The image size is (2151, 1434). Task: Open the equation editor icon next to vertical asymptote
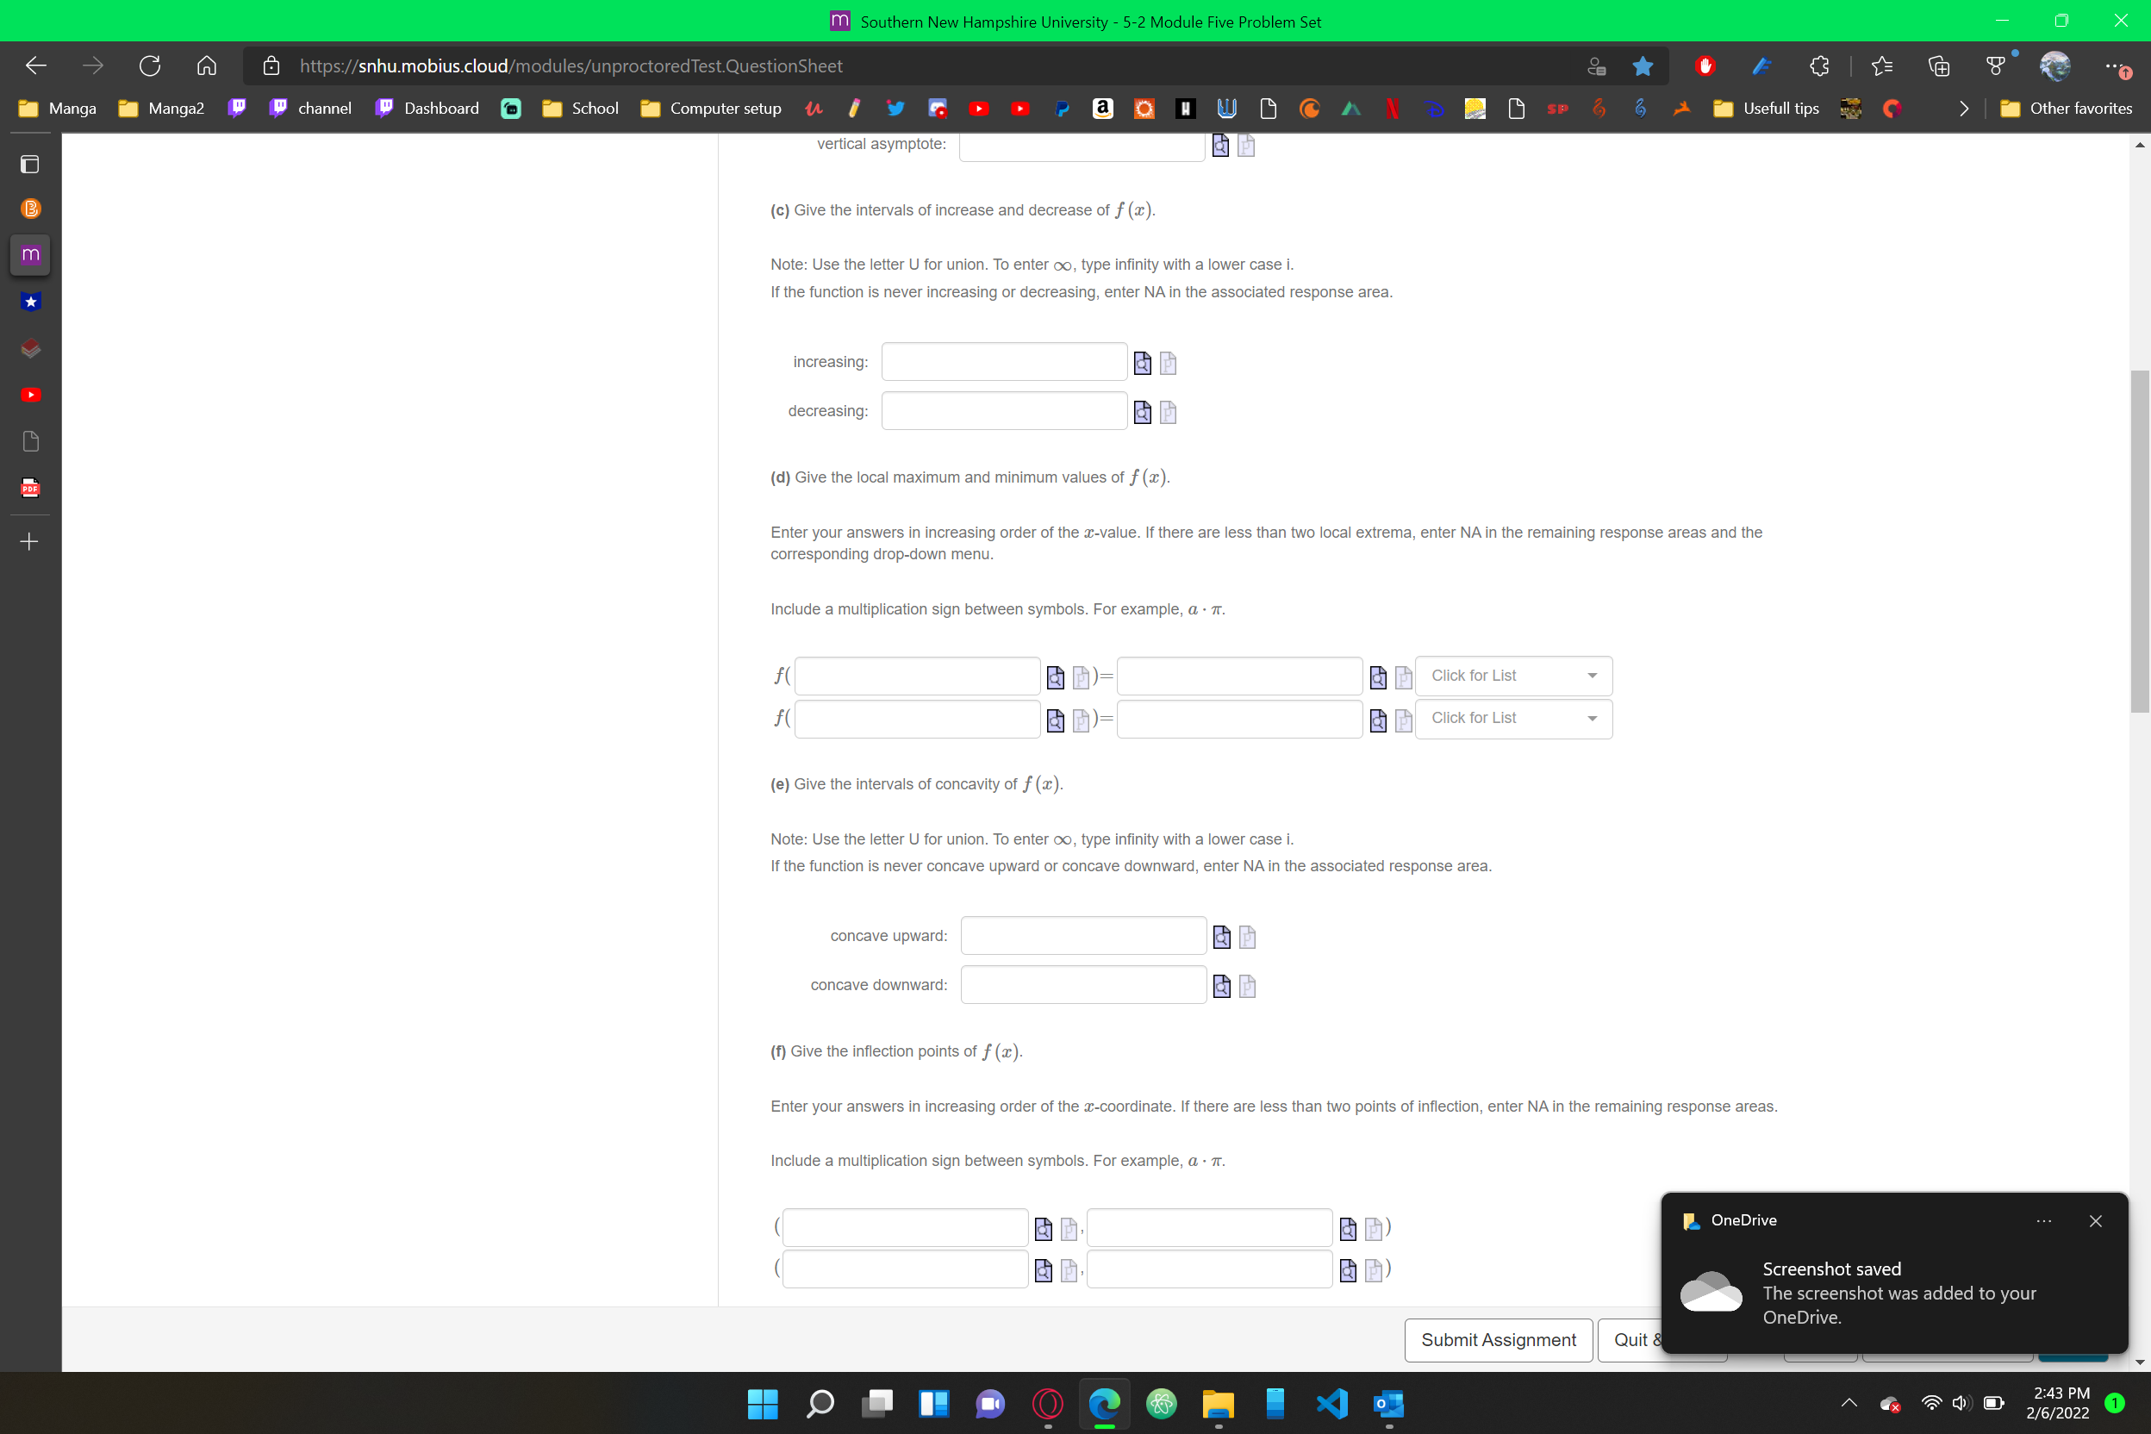[1220, 146]
